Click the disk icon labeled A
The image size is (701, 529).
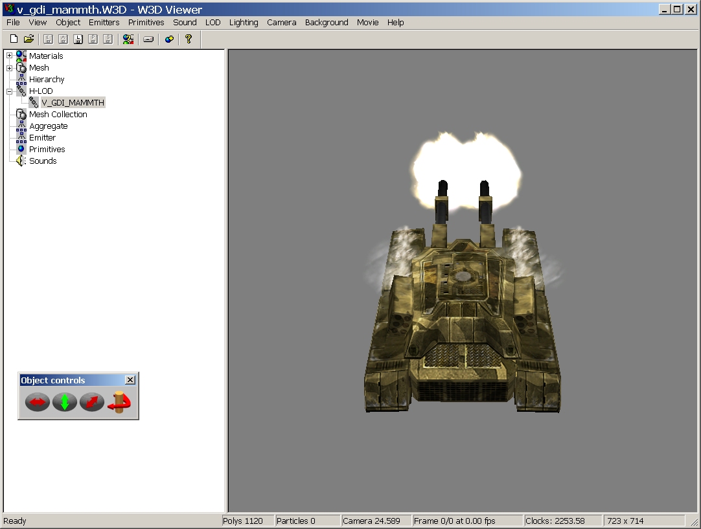pos(63,39)
